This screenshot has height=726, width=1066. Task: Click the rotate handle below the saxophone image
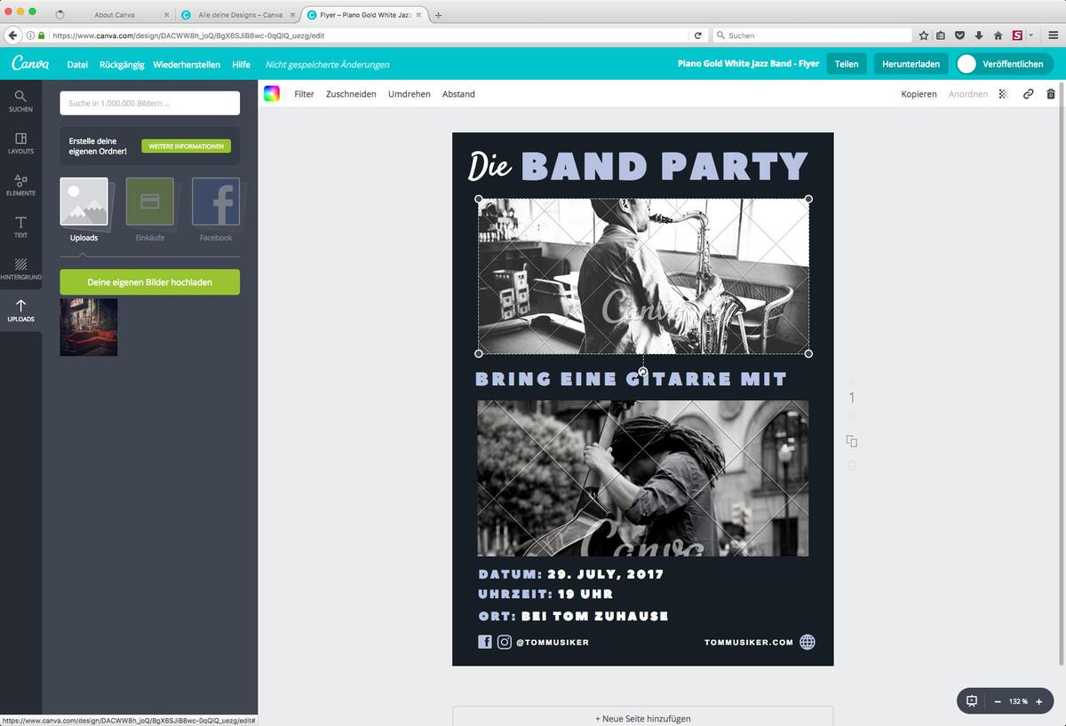643,371
